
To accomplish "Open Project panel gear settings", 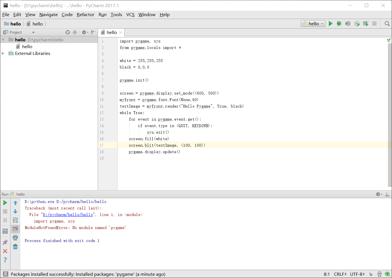I will pyautogui.click(x=85, y=32).
